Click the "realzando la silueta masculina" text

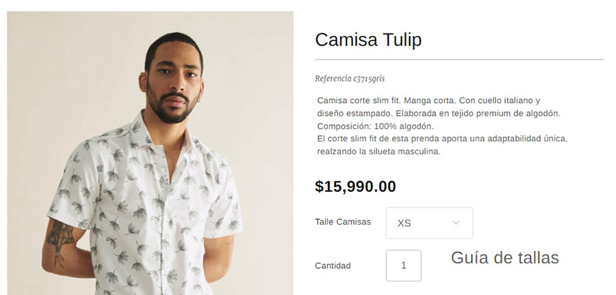[x=378, y=152]
